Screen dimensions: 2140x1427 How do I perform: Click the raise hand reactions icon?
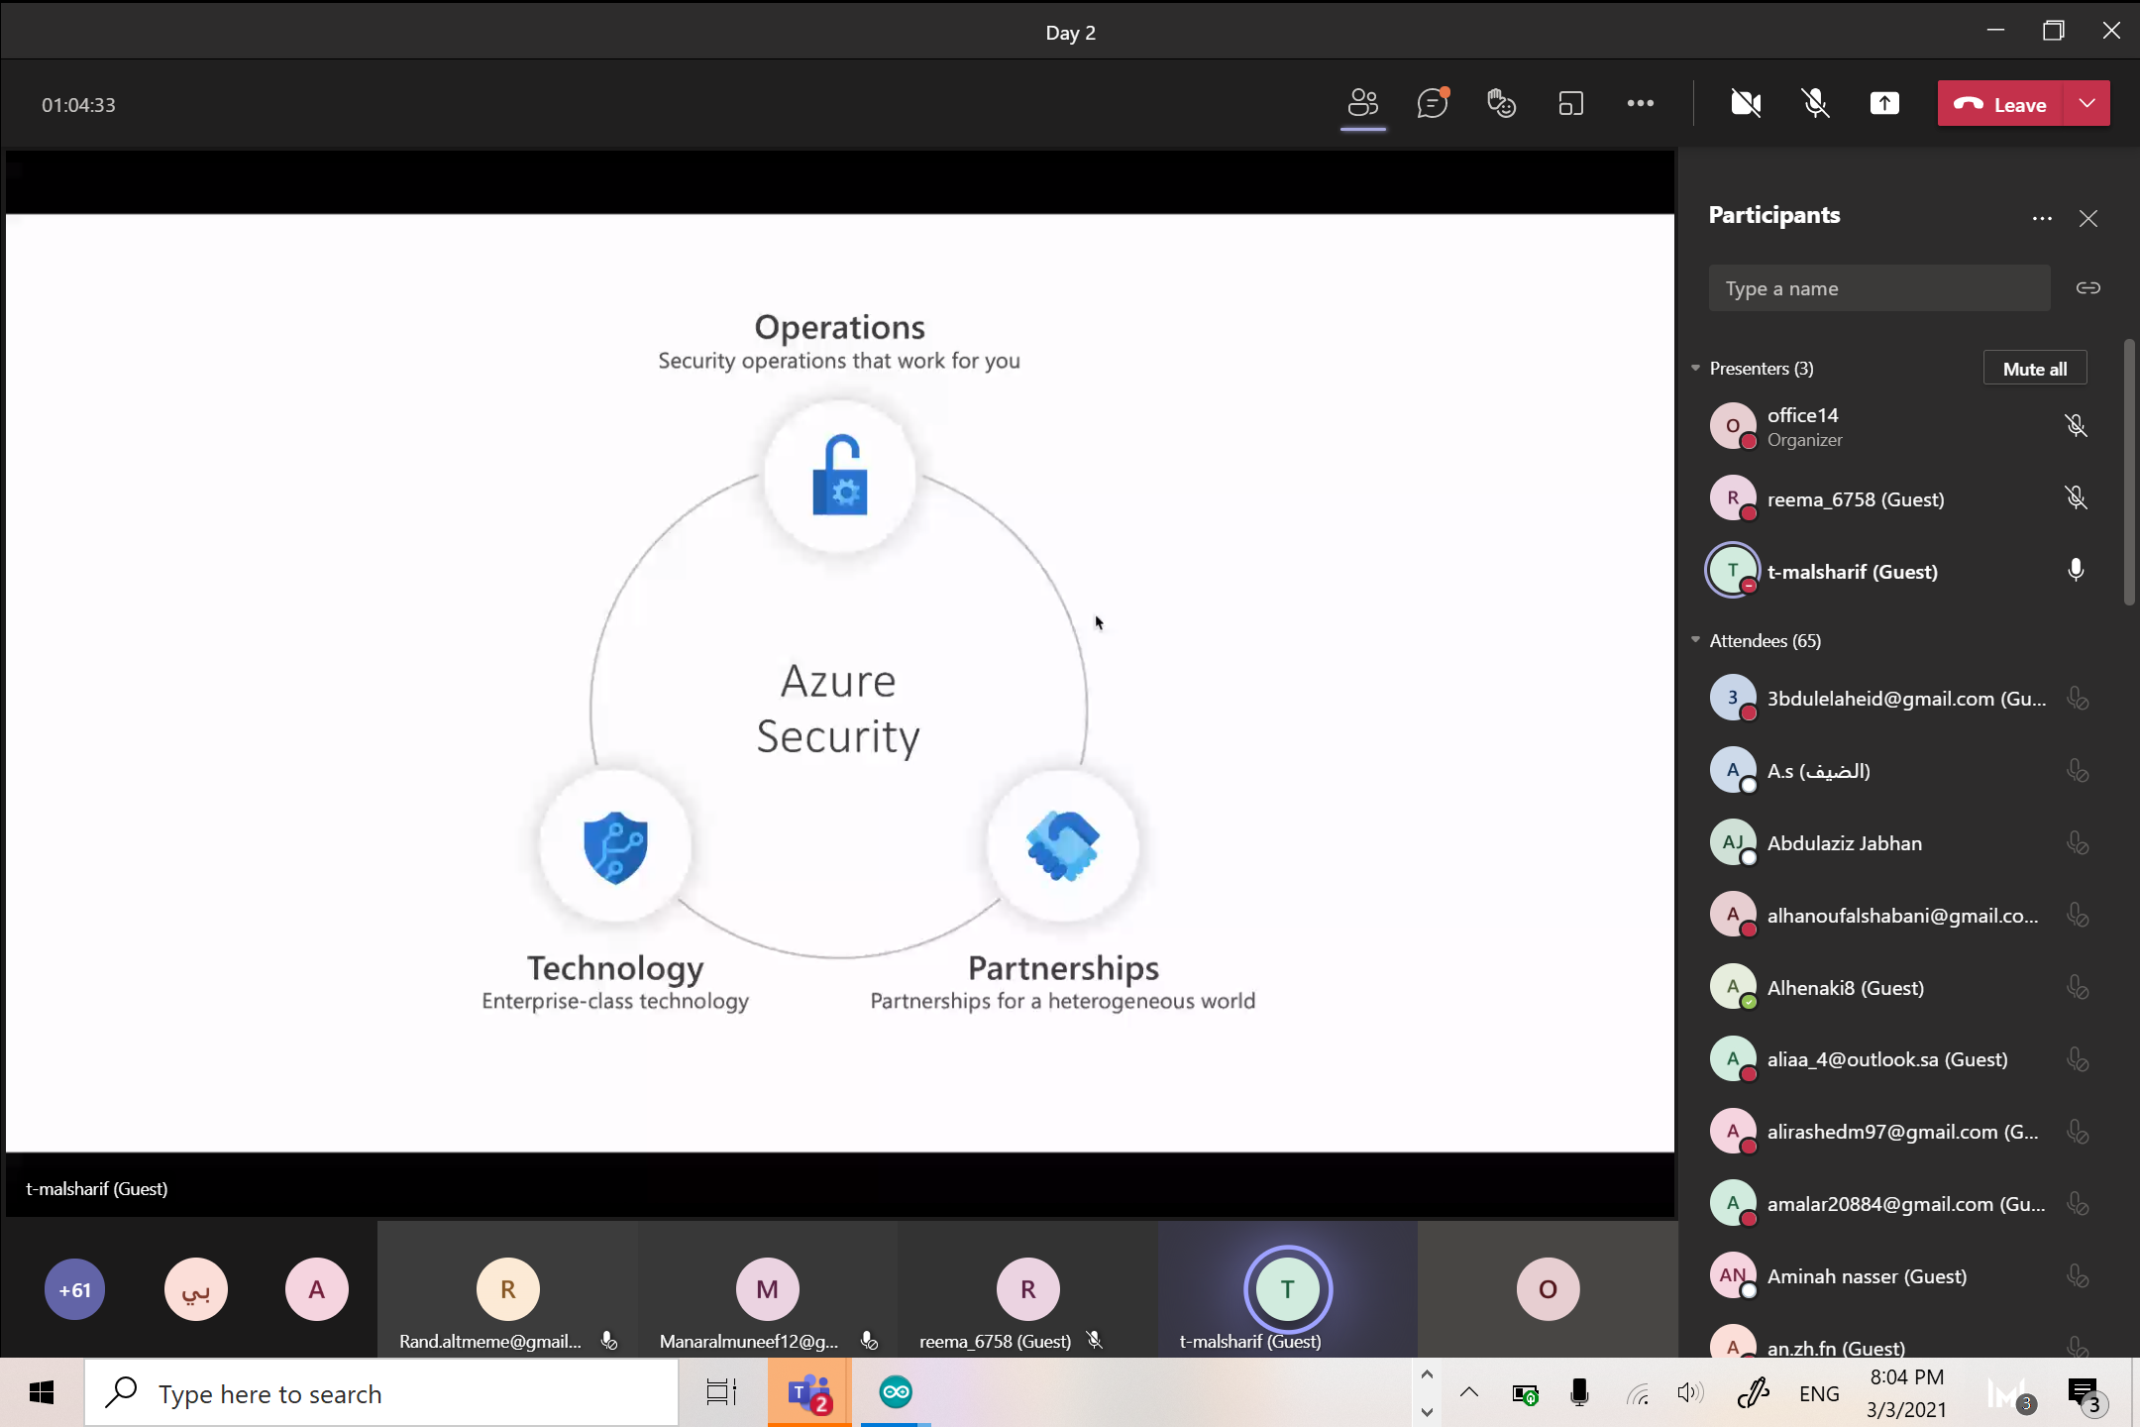click(1501, 103)
